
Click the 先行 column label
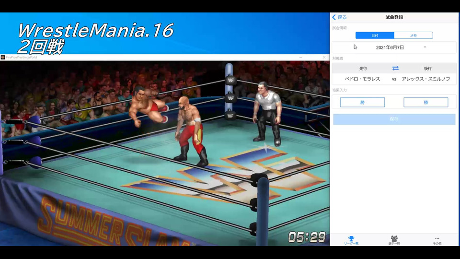pyautogui.click(x=363, y=69)
